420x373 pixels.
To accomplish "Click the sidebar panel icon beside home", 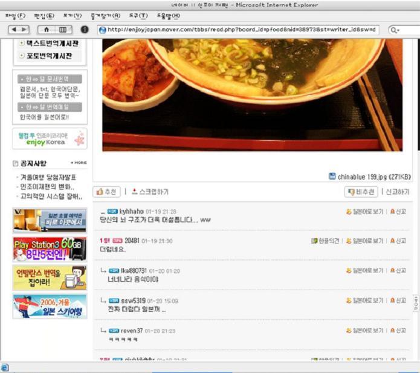I will pos(63,29).
